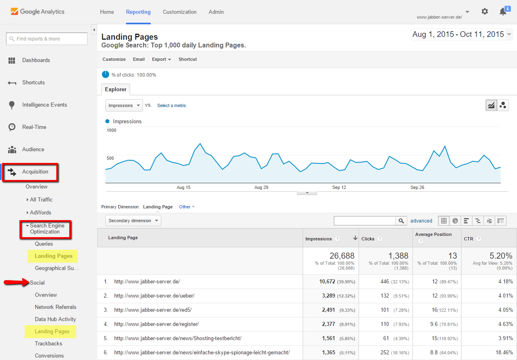
Task: Click the Real-Time clock icon
Action: pos(12,127)
